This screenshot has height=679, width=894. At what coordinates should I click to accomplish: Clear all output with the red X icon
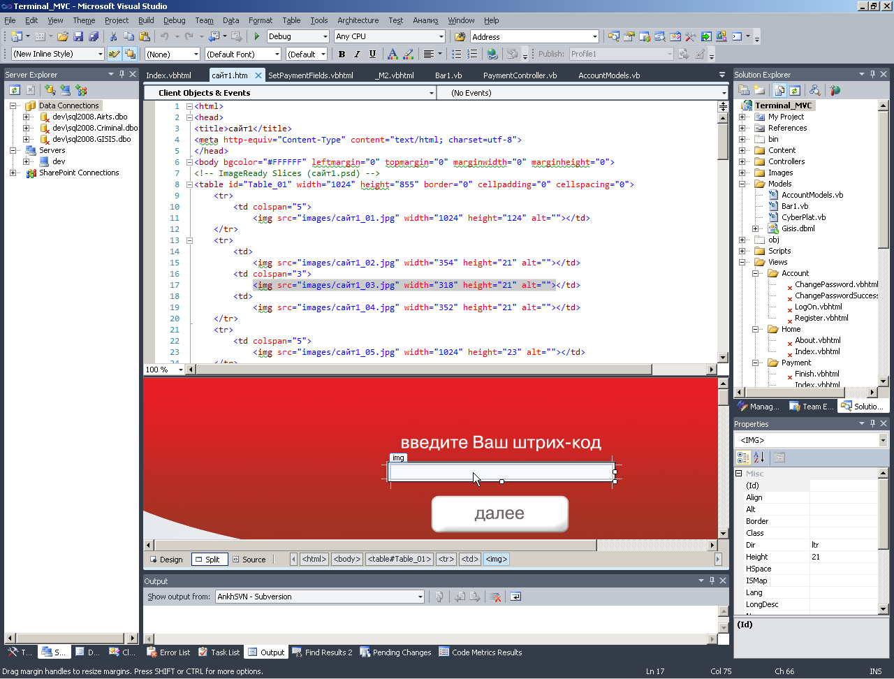pos(495,597)
